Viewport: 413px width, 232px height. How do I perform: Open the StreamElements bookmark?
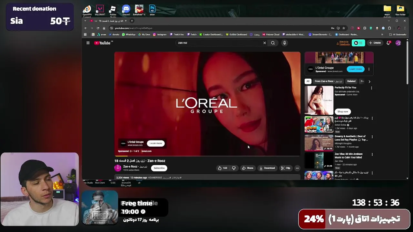click(x=320, y=34)
